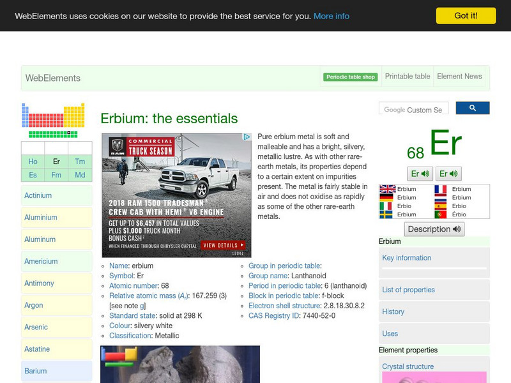Screen dimensions: 511x383
Task: Open the Periodic table shop link
Action: [351, 77]
